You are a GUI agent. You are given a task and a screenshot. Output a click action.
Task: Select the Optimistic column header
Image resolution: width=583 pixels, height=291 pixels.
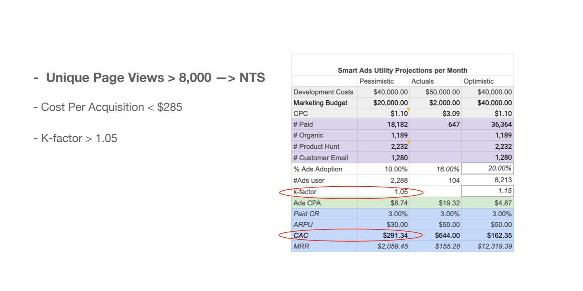coord(478,81)
